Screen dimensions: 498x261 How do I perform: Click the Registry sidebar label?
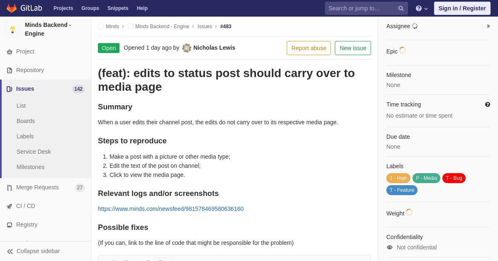coord(27,225)
